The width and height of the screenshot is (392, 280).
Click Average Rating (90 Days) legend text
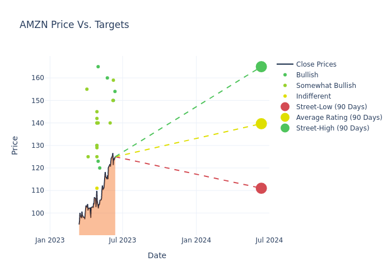click(339, 118)
